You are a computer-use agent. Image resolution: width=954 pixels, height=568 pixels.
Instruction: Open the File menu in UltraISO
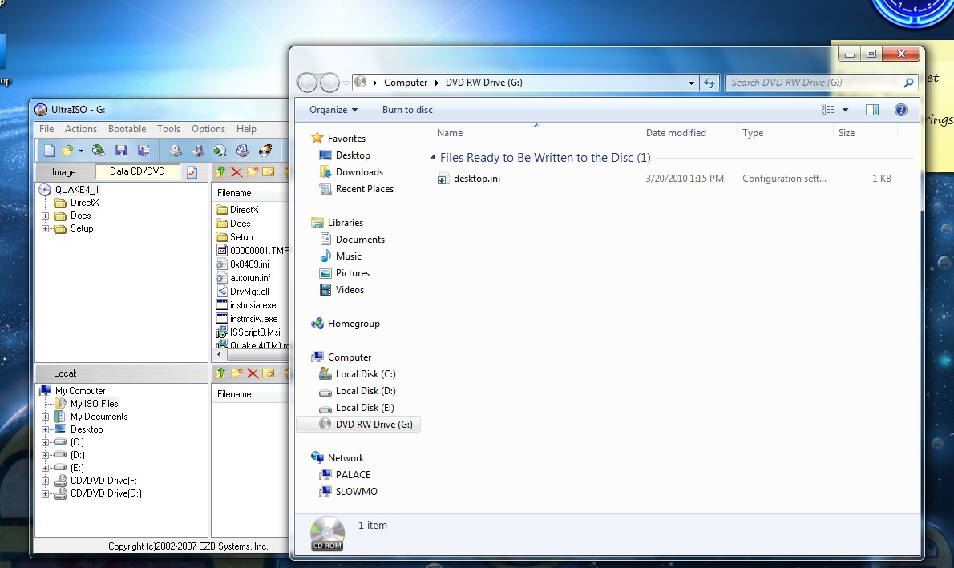[46, 129]
